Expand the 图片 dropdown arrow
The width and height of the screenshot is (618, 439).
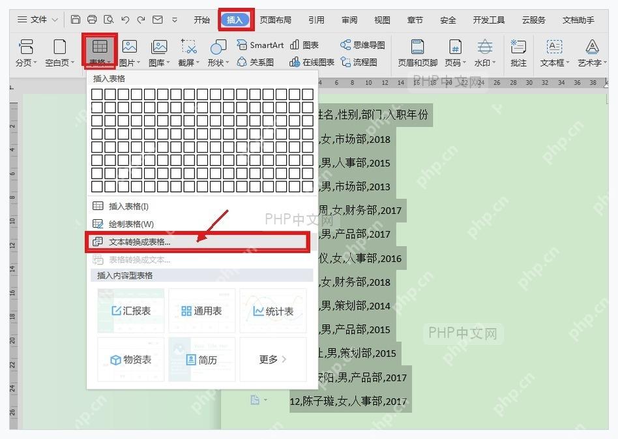coord(138,63)
